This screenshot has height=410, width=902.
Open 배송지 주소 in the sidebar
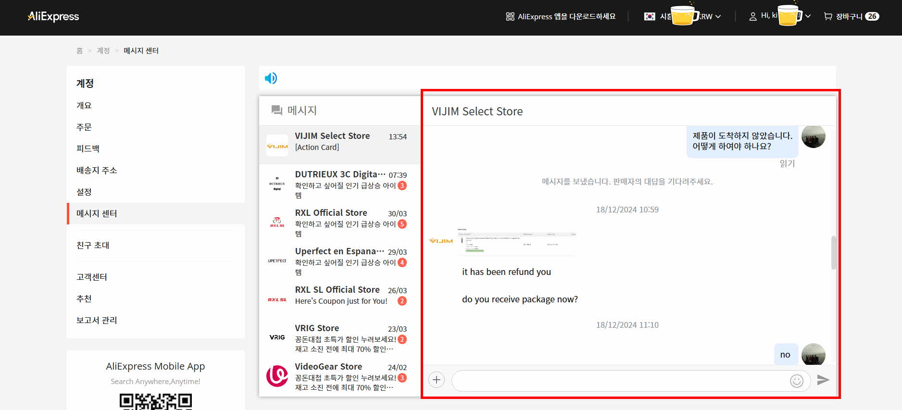(97, 170)
